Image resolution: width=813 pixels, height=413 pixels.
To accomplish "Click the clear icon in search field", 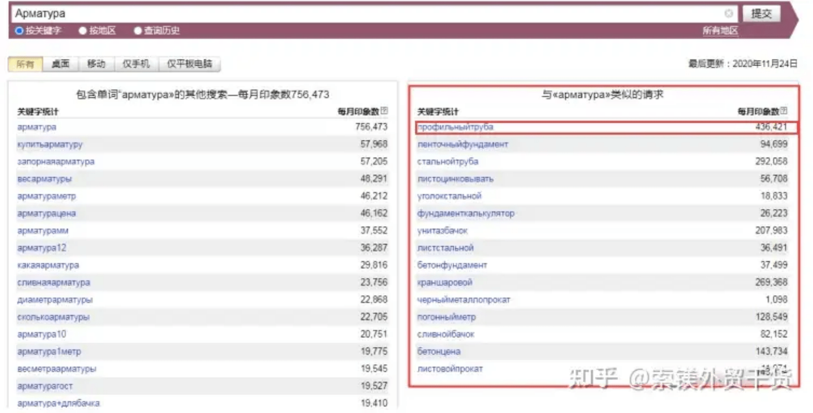I will pos(728,13).
